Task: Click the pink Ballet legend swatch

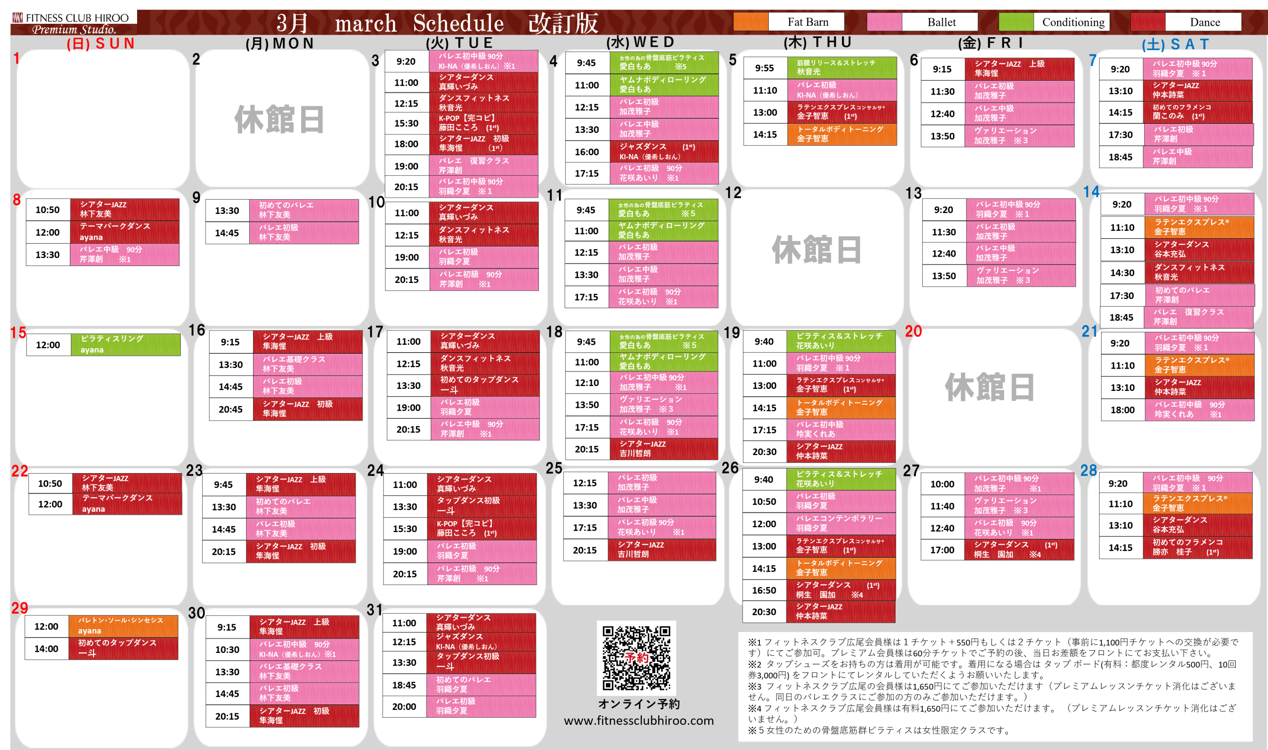Action: coord(884,22)
